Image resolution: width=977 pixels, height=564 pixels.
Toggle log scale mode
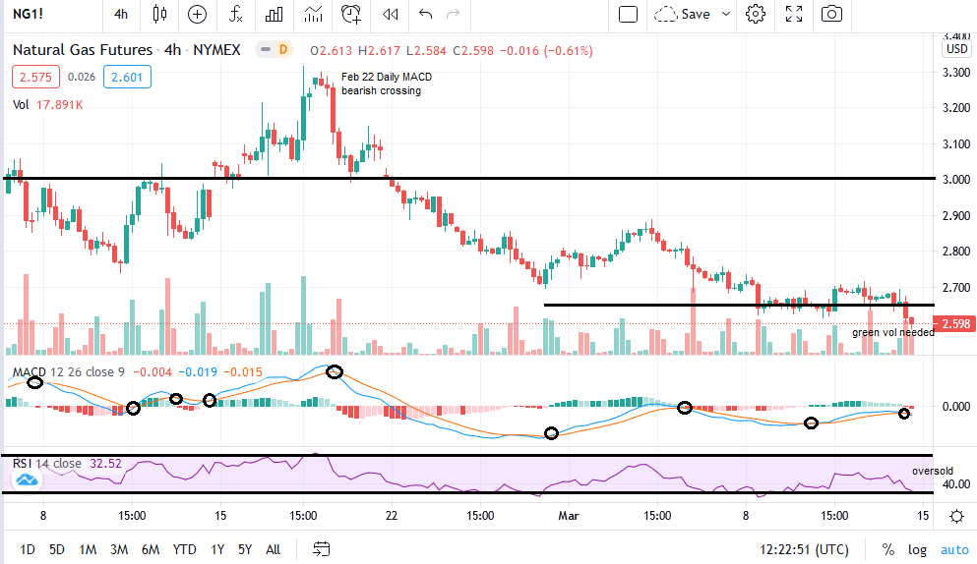click(x=917, y=549)
